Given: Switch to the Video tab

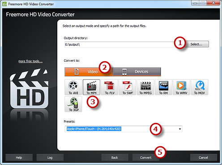Looking at the screenshot, I should [88, 72].
